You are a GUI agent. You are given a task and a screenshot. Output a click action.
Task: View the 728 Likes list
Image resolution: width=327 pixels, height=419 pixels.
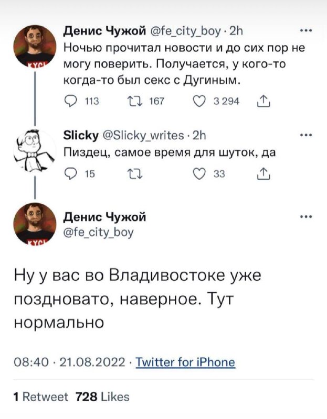[102, 396]
